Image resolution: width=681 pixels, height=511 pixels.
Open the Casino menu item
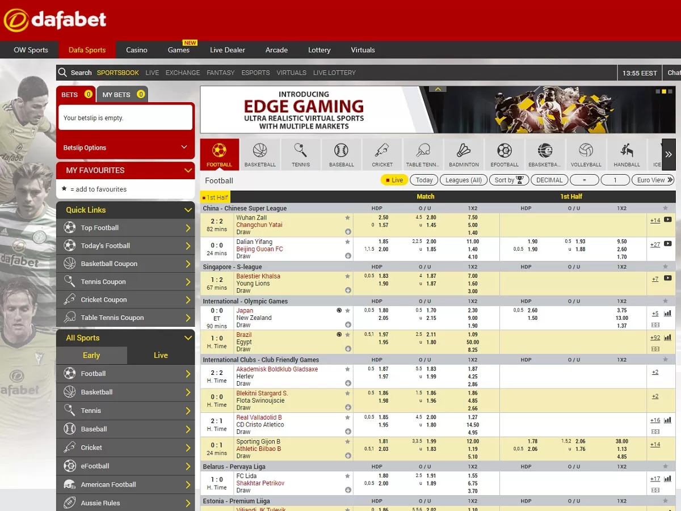pyautogui.click(x=137, y=50)
